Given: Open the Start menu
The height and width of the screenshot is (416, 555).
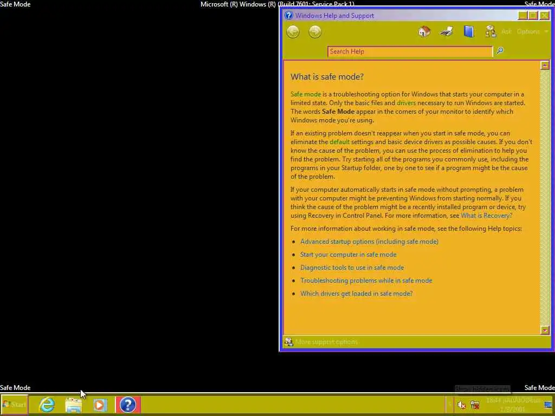Looking at the screenshot, I should 14,404.
